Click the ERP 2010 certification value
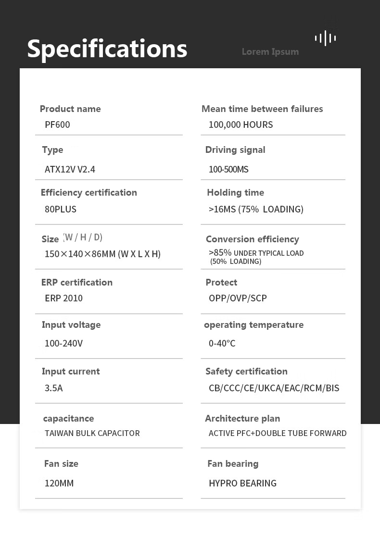The image size is (380, 536). pos(63,298)
